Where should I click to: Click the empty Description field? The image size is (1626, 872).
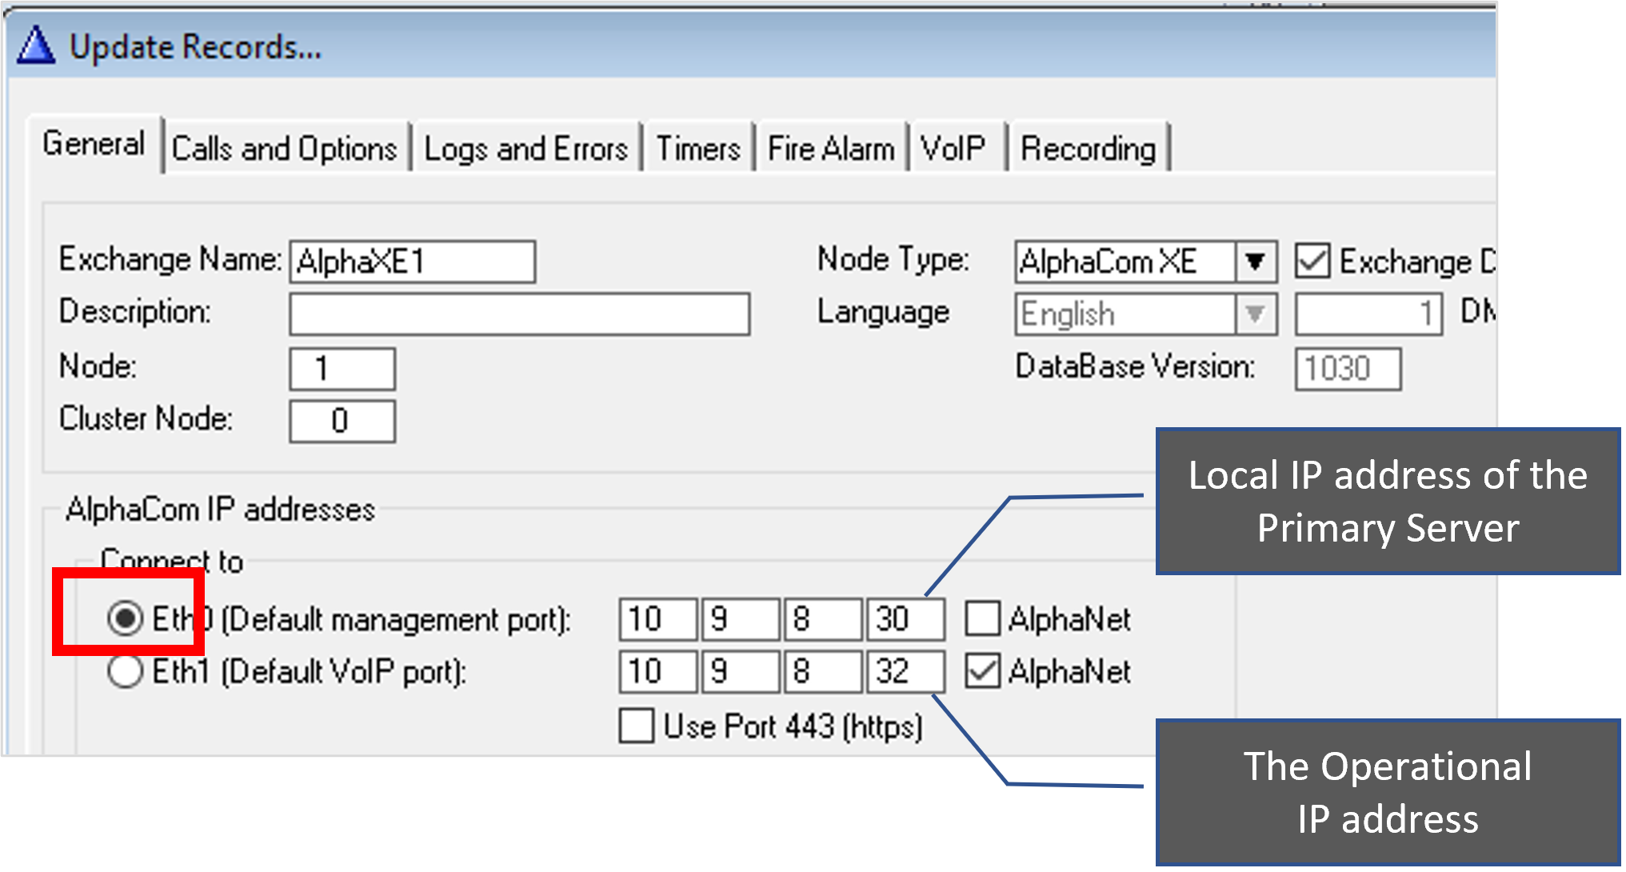point(519,314)
